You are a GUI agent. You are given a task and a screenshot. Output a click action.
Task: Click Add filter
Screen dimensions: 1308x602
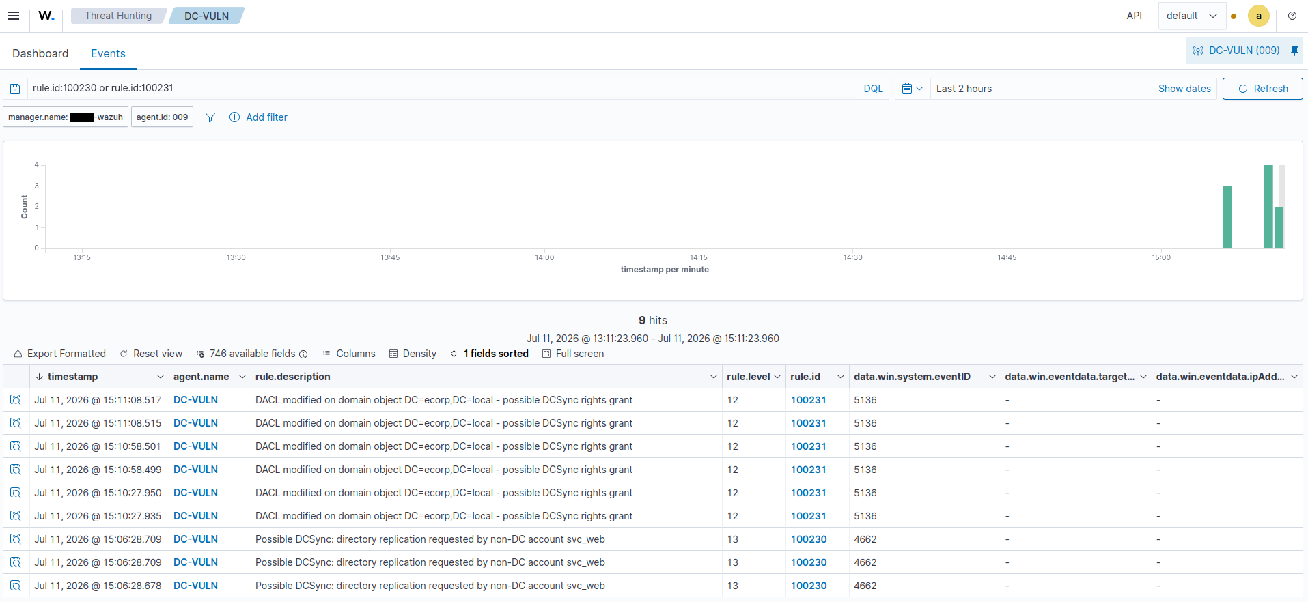[x=258, y=117]
